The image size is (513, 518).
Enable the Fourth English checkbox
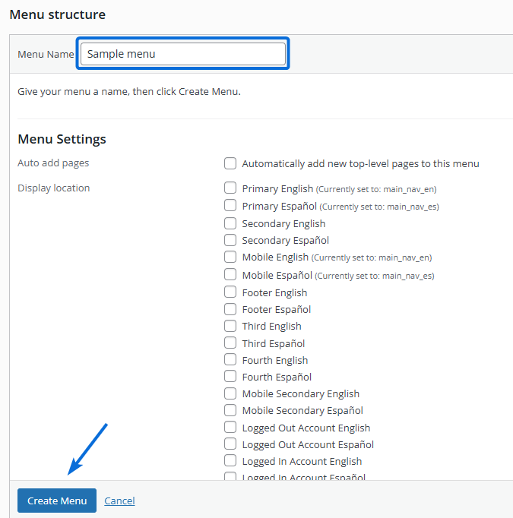click(x=230, y=360)
